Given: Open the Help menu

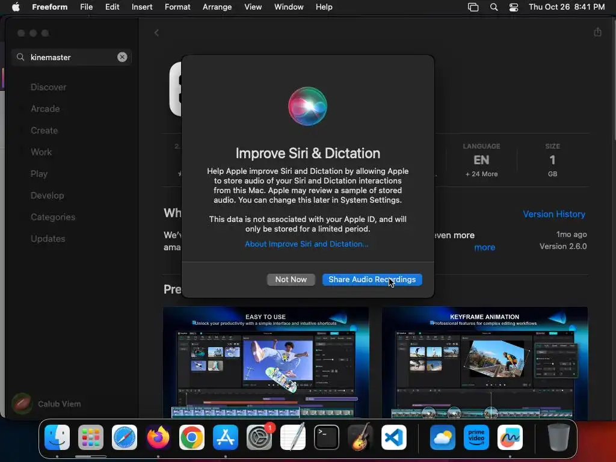Looking at the screenshot, I should click(324, 7).
